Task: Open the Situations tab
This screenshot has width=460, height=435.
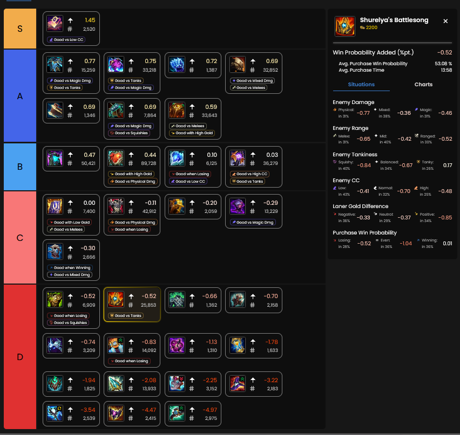Action: (x=361, y=85)
